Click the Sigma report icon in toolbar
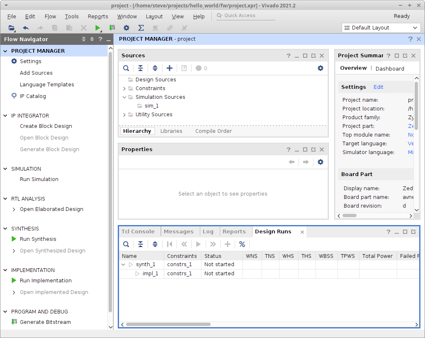Image resolution: width=425 pixels, height=338 pixels. coord(141,28)
